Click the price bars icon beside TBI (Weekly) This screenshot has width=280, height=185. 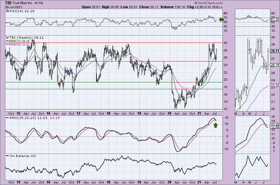7,38
